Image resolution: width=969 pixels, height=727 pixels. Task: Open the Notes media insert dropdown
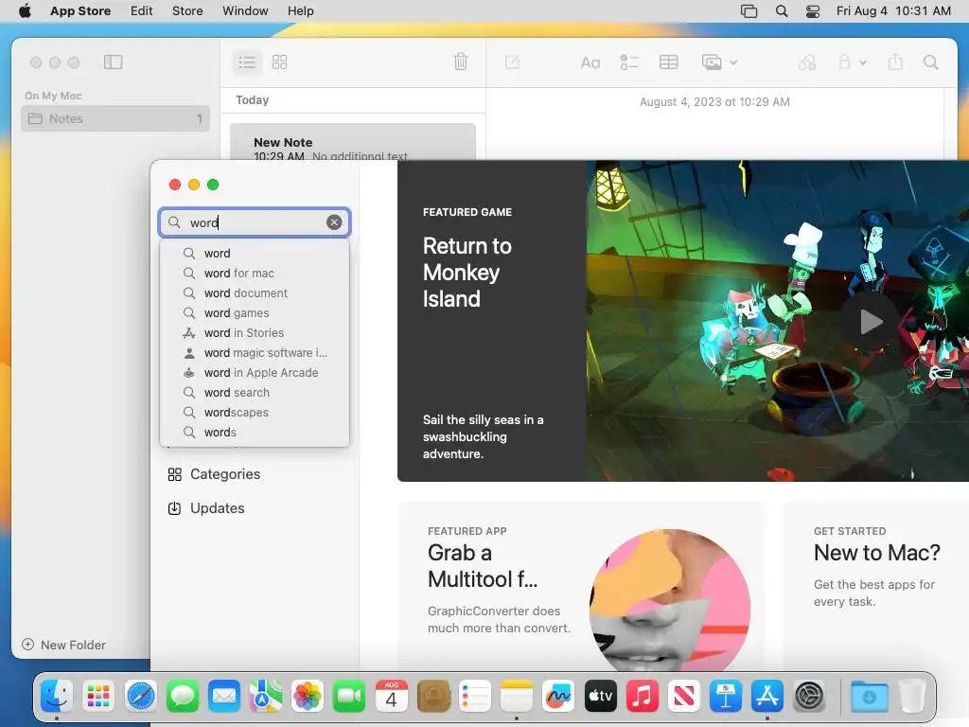719,62
